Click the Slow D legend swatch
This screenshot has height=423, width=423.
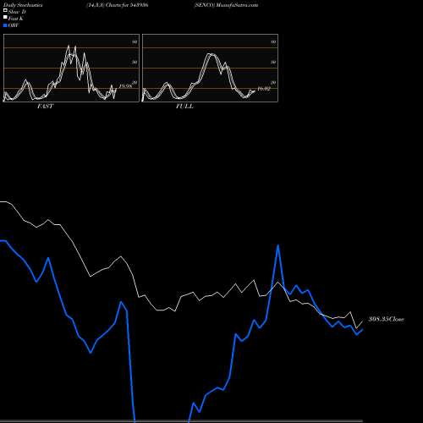point(5,10)
